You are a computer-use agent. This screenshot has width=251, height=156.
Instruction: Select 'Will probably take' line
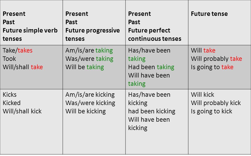tap(216, 59)
